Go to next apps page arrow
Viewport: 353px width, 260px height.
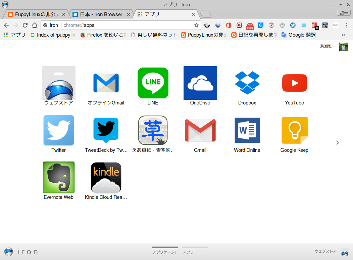pos(337,143)
